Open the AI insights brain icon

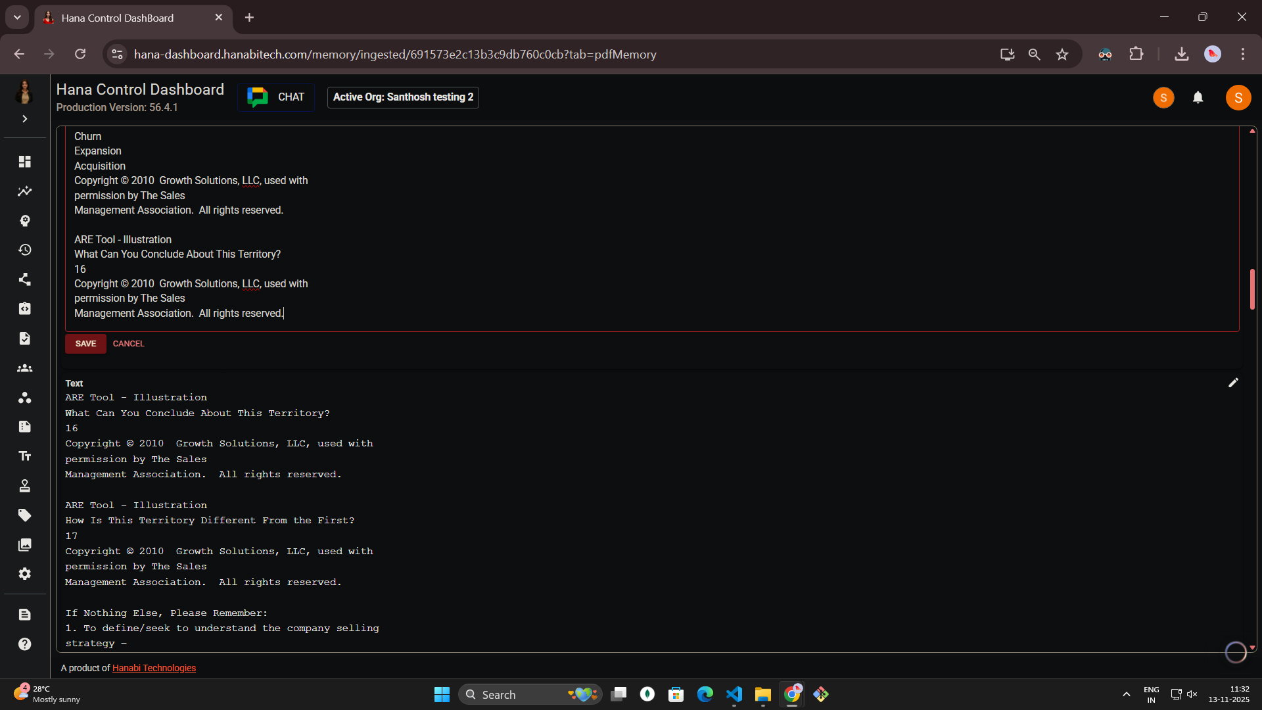click(x=24, y=221)
